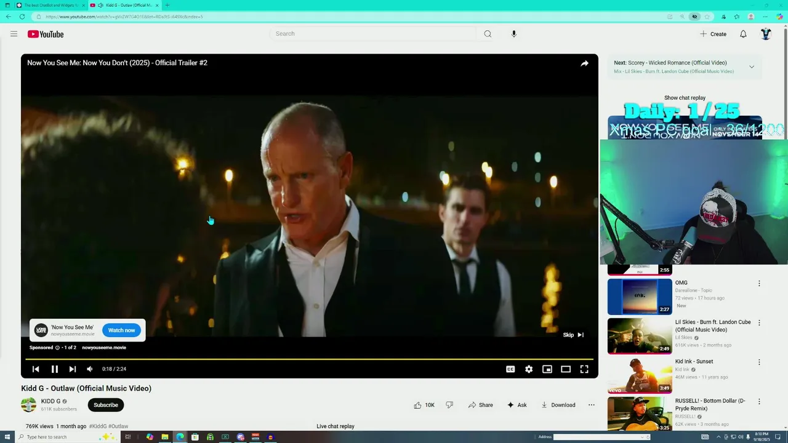Viewport: 788px width, 443px height.
Task: Open the Kid Ink Sunset thumbnail
Action: (x=640, y=375)
